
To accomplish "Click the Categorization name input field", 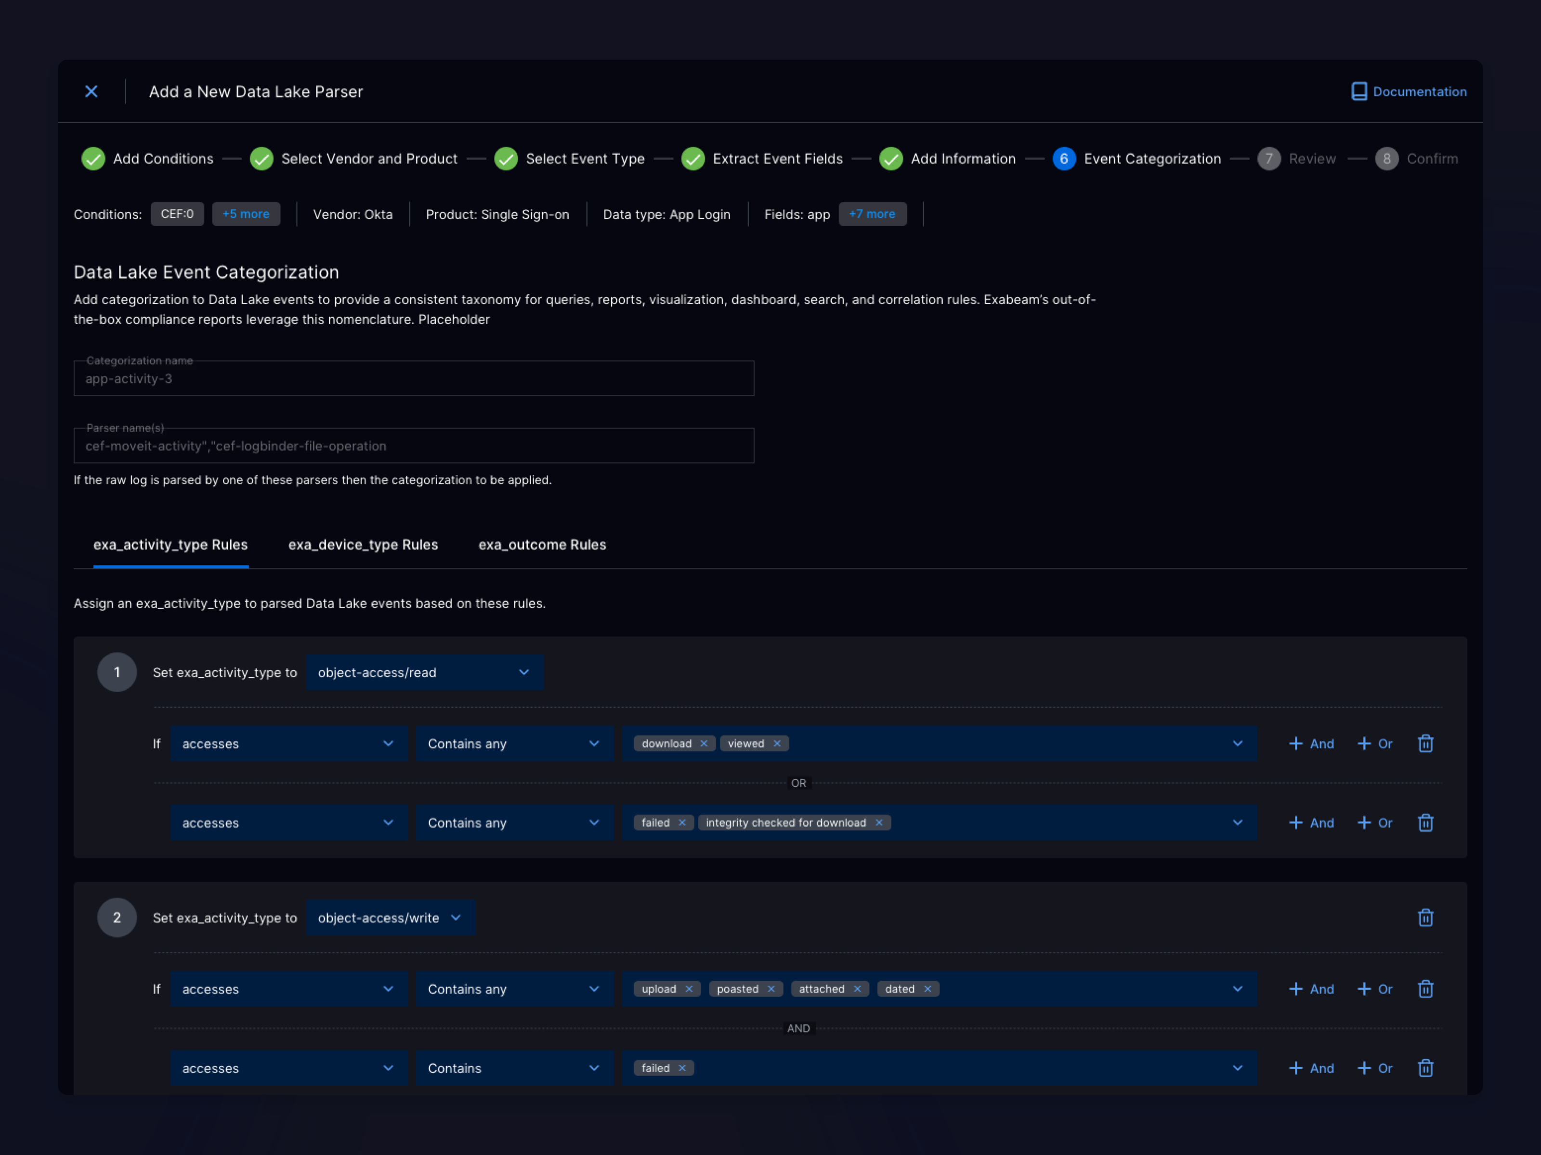I will tap(413, 379).
